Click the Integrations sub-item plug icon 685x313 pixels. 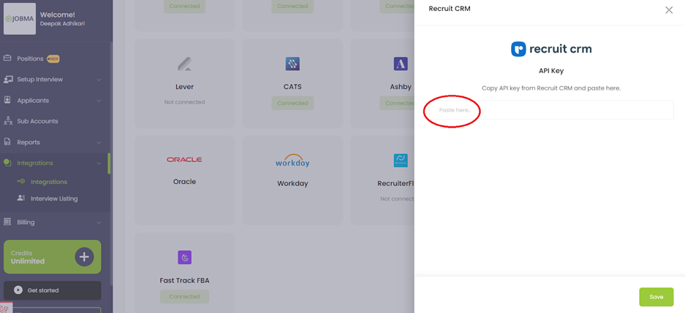(x=20, y=182)
